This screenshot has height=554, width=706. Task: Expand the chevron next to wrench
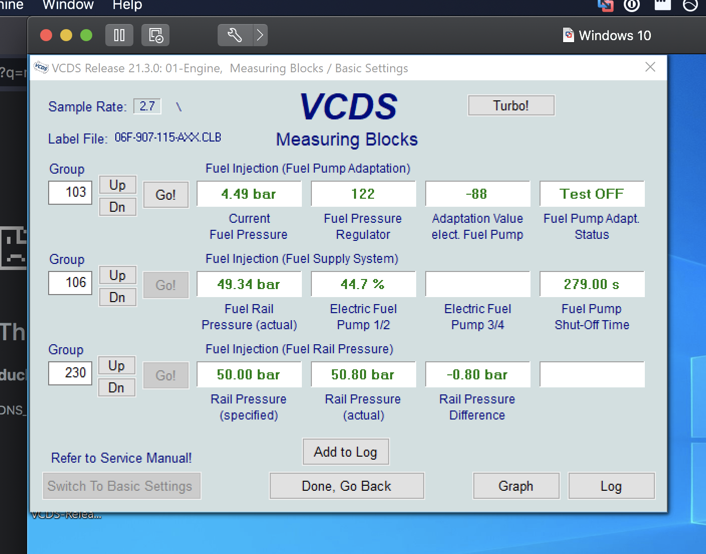[x=260, y=35]
